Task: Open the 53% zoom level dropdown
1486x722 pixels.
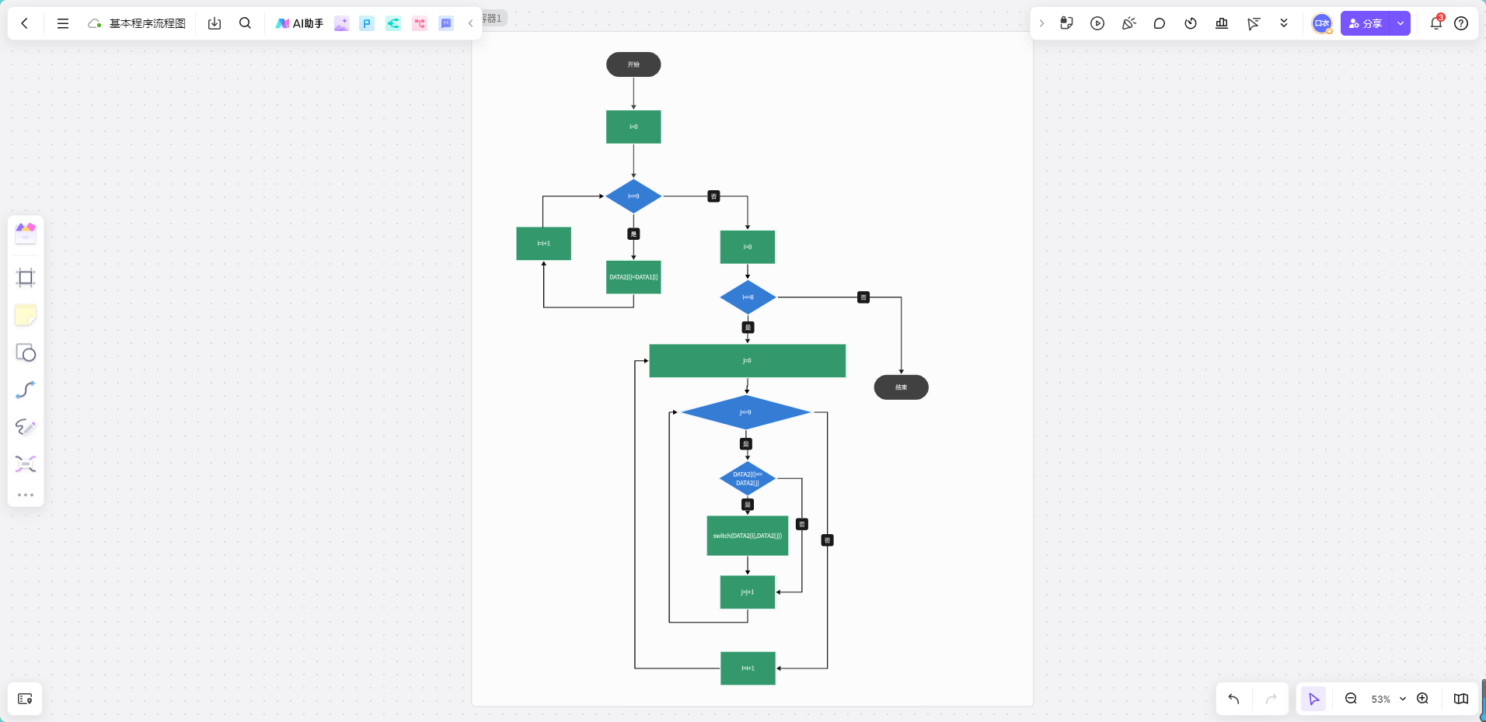Action: point(1389,699)
